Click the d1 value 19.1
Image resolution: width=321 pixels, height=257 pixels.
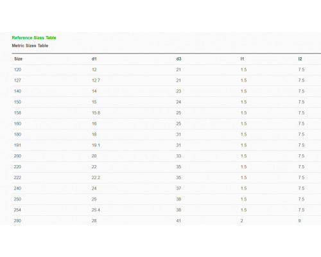(x=96, y=145)
